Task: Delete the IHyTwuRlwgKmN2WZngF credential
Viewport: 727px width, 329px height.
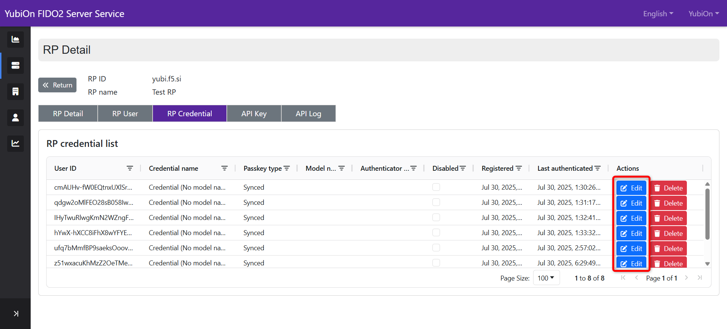Action: point(669,218)
